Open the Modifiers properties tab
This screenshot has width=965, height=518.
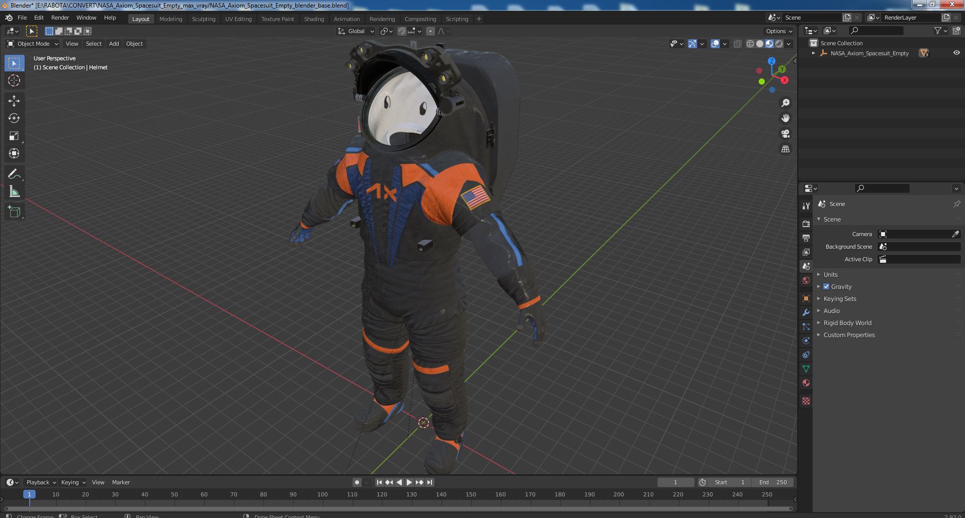[806, 313]
